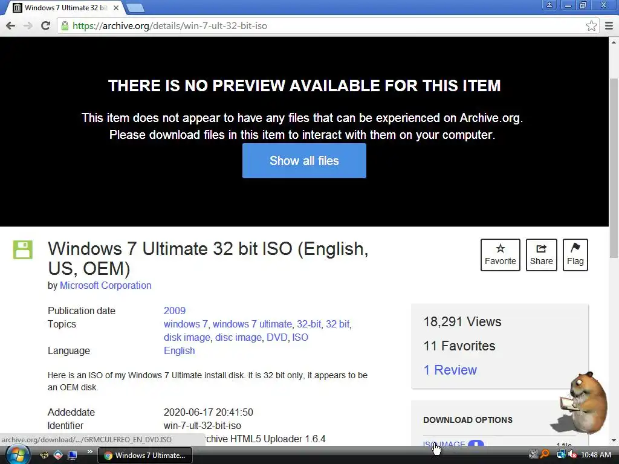The width and height of the screenshot is (619, 464).
Task: Click the ISO topic link
Action: pos(300,337)
